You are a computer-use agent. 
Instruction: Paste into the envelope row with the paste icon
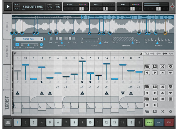(x=155, y=99)
